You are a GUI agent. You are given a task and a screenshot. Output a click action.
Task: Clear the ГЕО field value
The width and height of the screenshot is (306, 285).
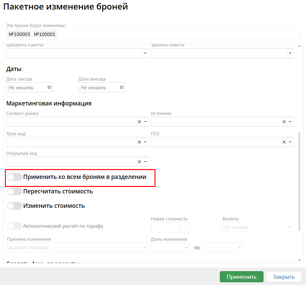pos(284,142)
